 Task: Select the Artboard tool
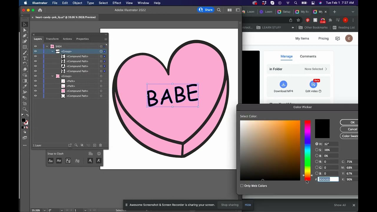25,104
